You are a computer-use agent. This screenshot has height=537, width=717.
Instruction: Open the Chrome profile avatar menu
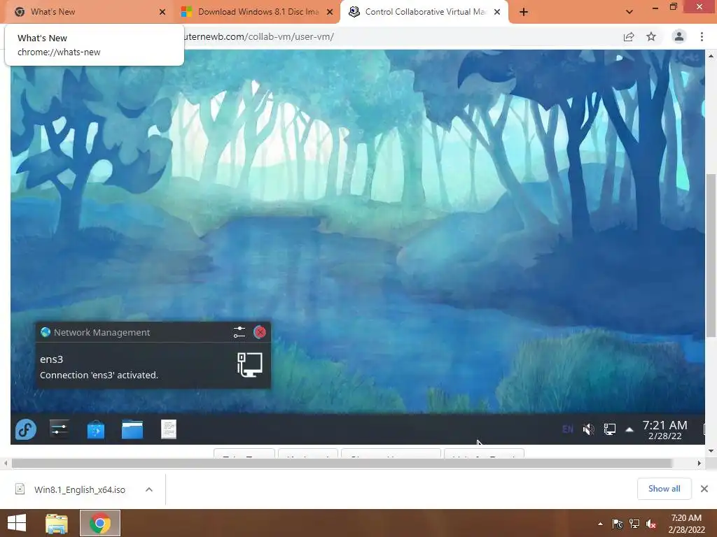679,36
